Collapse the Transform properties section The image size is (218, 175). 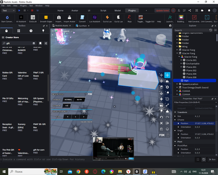[175, 112]
